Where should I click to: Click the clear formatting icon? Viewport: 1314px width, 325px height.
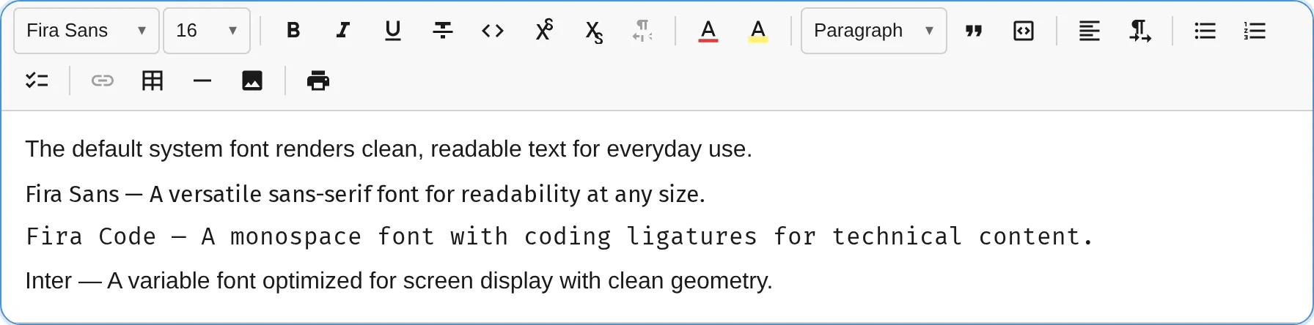pyautogui.click(x=643, y=31)
